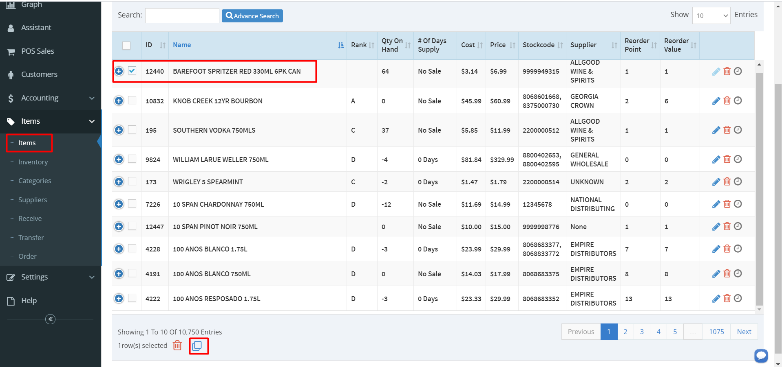Open the Show entries dropdown
This screenshot has height=367, width=782.
[711, 15]
